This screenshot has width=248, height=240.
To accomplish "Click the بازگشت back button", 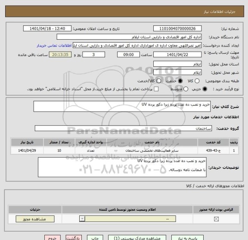I will (x=74, y=238).
